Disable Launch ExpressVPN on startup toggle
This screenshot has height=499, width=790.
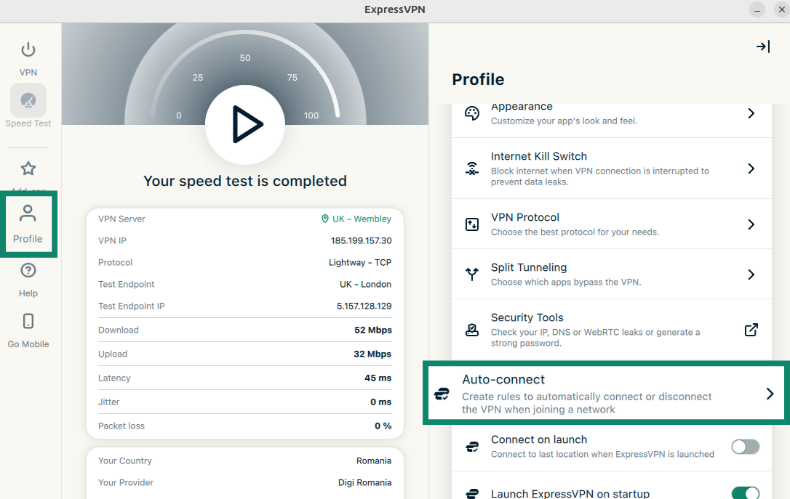(745, 493)
